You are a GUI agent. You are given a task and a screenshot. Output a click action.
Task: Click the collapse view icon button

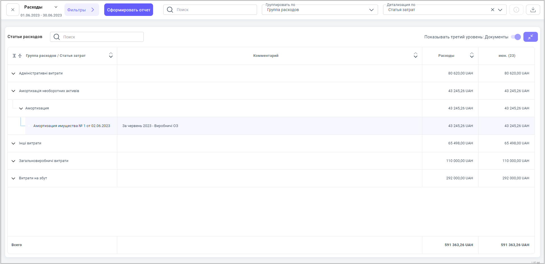[x=530, y=37]
